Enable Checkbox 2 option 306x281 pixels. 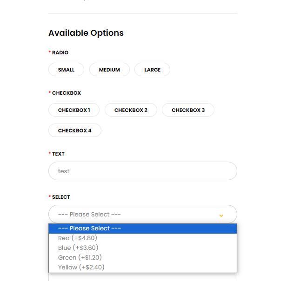pos(131,110)
